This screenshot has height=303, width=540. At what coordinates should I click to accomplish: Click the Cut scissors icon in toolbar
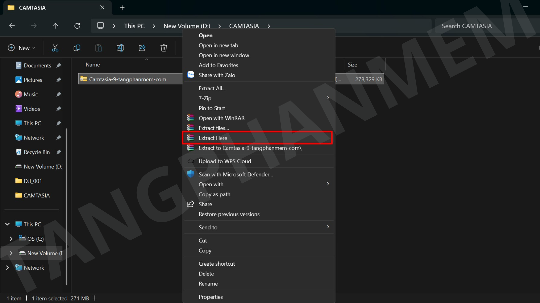point(55,48)
